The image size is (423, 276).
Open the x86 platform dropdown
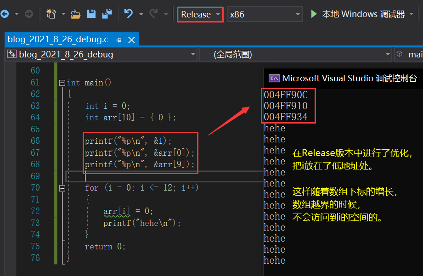(265, 14)
